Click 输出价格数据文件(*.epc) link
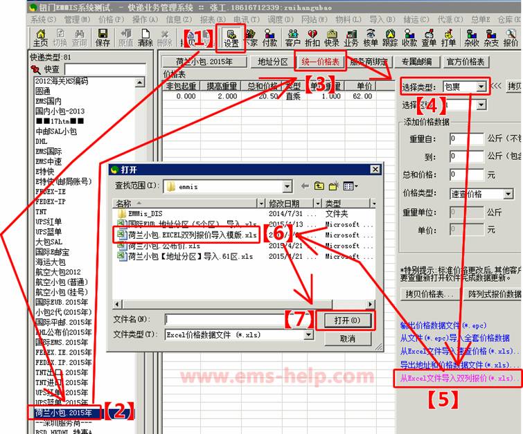Screen dimensions: 523x434 click(x=443, y=325)
